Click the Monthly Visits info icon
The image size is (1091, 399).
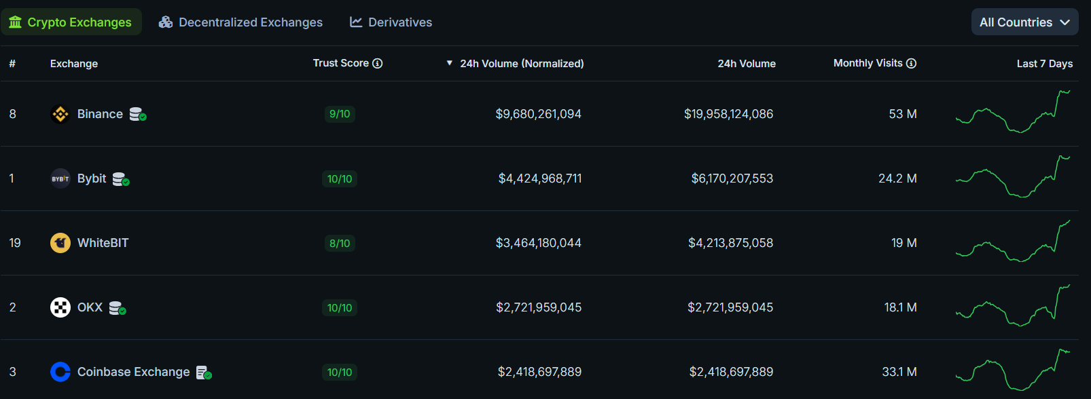pos(912,63)
